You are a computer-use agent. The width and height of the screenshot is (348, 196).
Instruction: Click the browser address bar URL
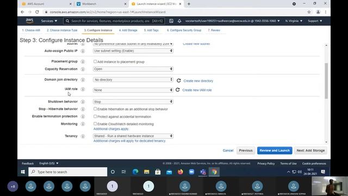[x=108, y=12]
